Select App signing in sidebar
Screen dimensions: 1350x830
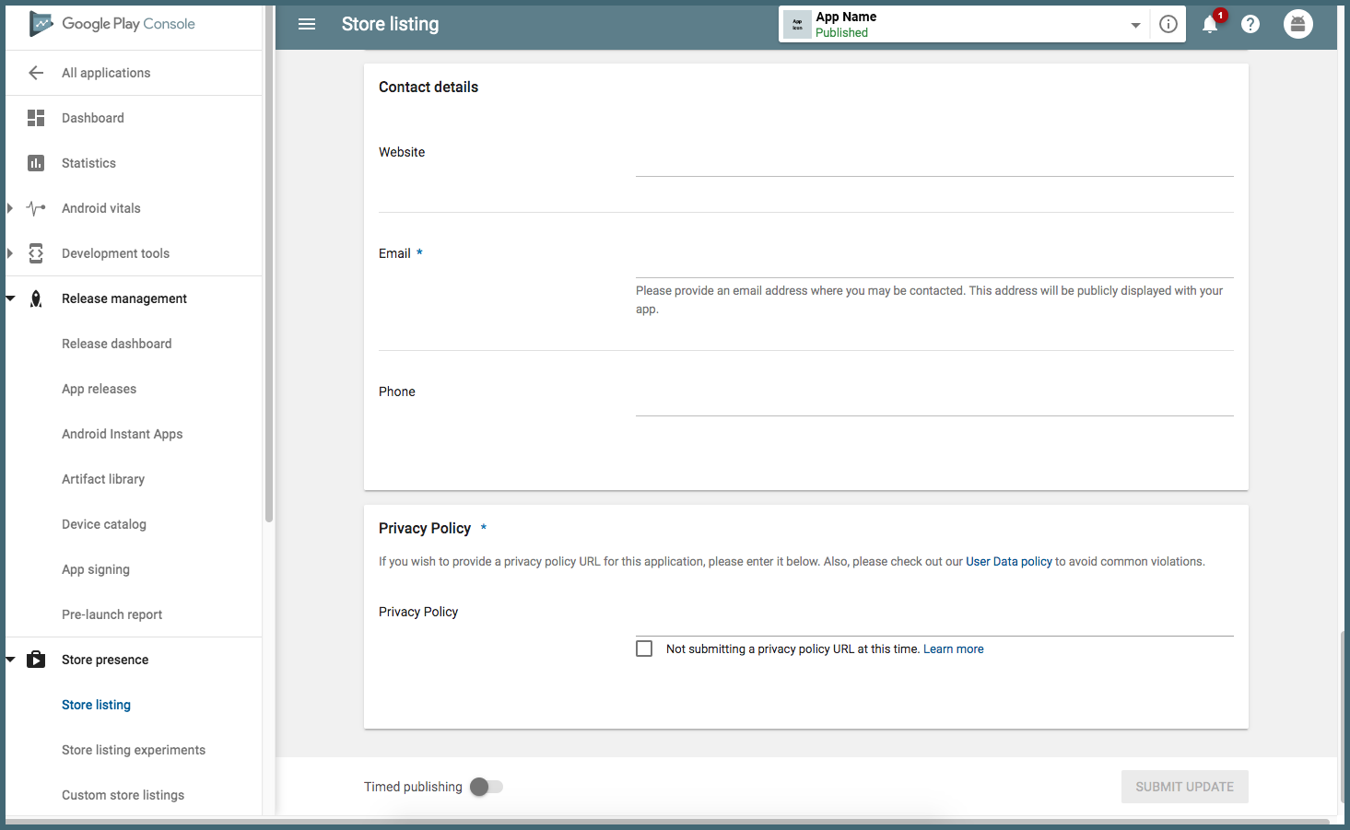click(96, 569)
